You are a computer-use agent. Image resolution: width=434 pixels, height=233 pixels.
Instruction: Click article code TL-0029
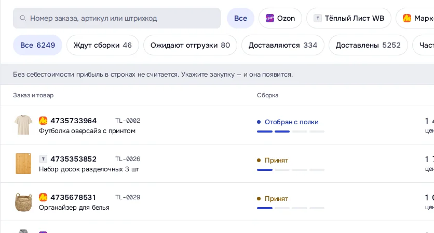(128, 197)
